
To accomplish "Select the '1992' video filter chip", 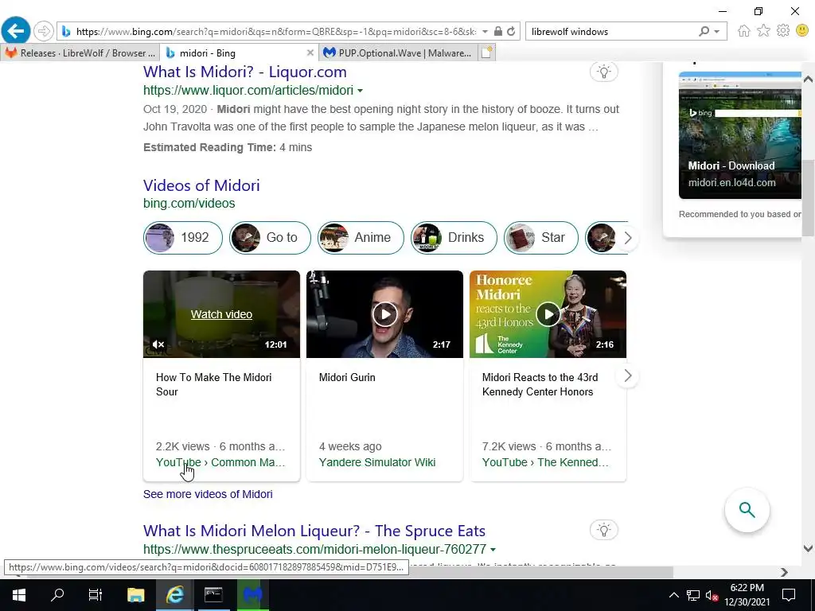I will tap(183, 237).
